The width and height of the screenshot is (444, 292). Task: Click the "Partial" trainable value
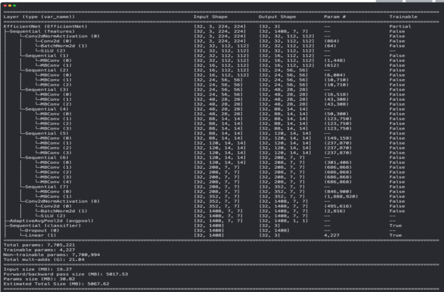point(400,26)
